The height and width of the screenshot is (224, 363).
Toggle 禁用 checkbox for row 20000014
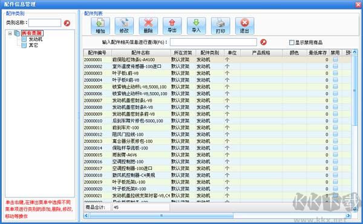click(335, 148)
